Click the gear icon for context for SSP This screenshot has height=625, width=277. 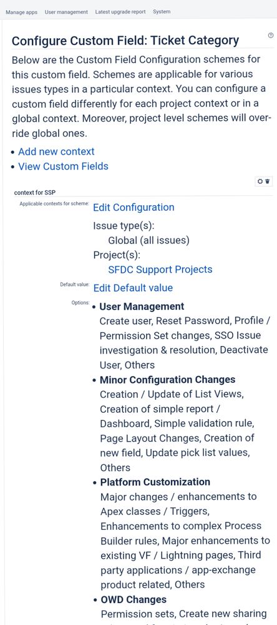coord(260,181)
